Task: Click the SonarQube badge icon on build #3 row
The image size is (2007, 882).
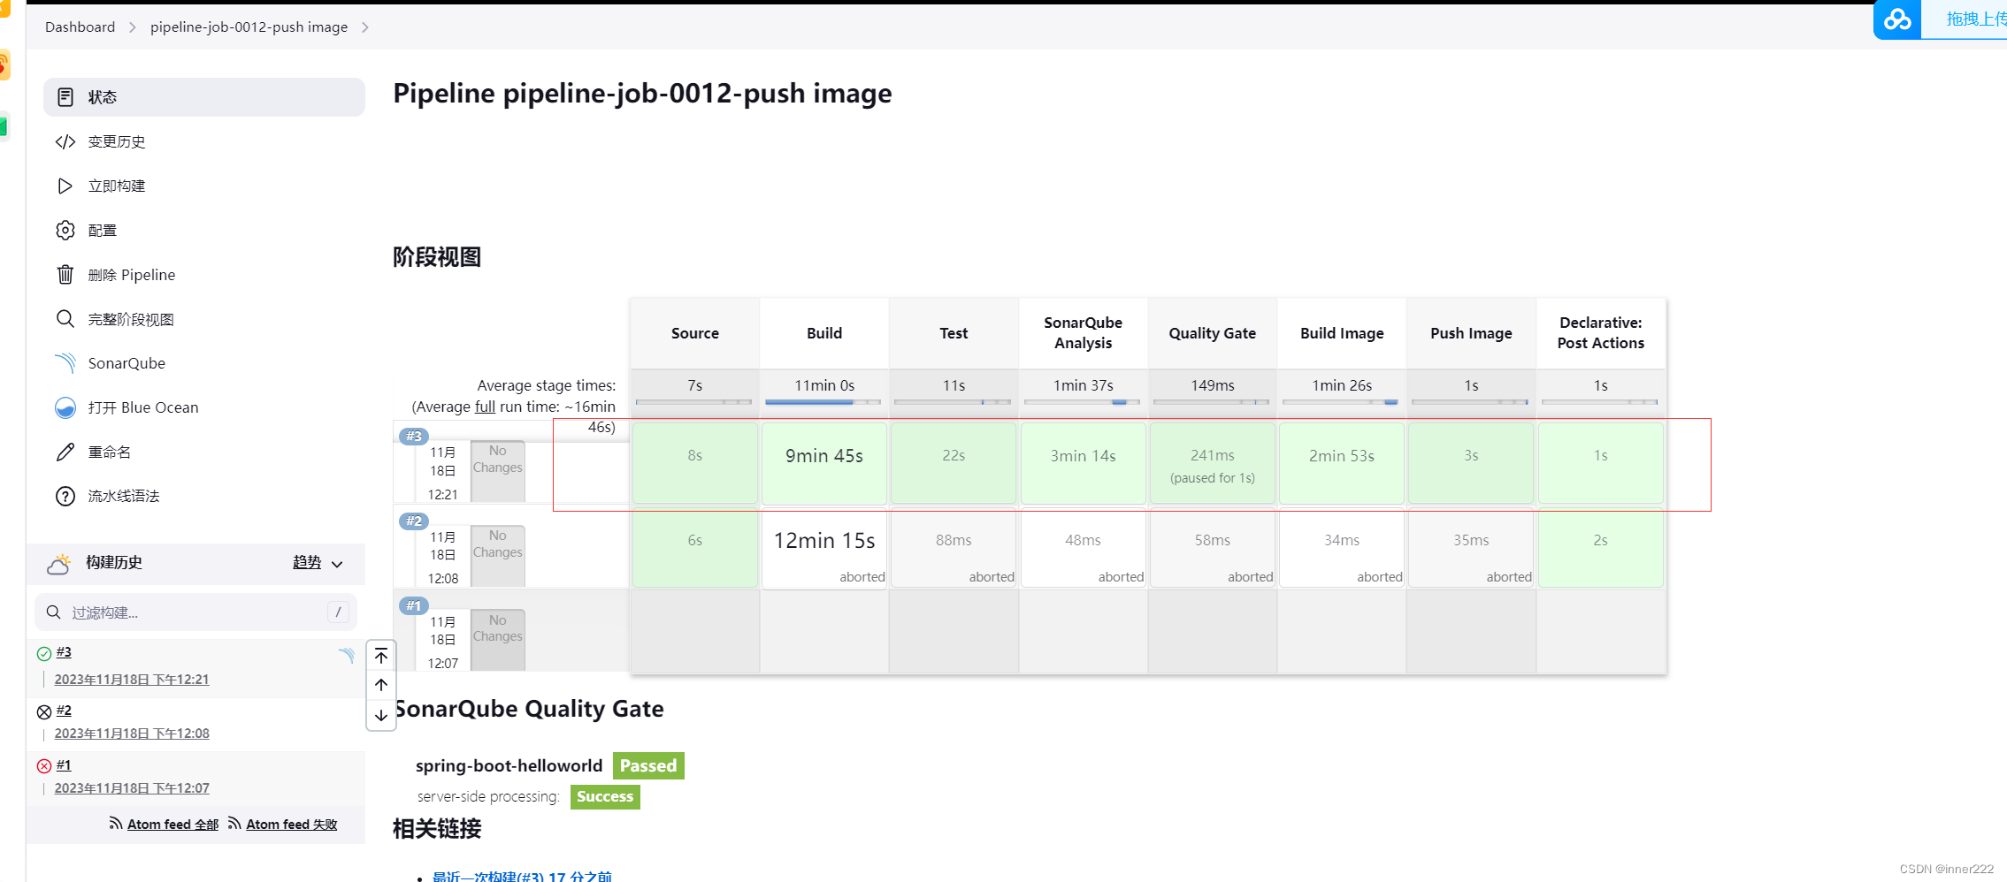Action: click(x=347, y=655)
